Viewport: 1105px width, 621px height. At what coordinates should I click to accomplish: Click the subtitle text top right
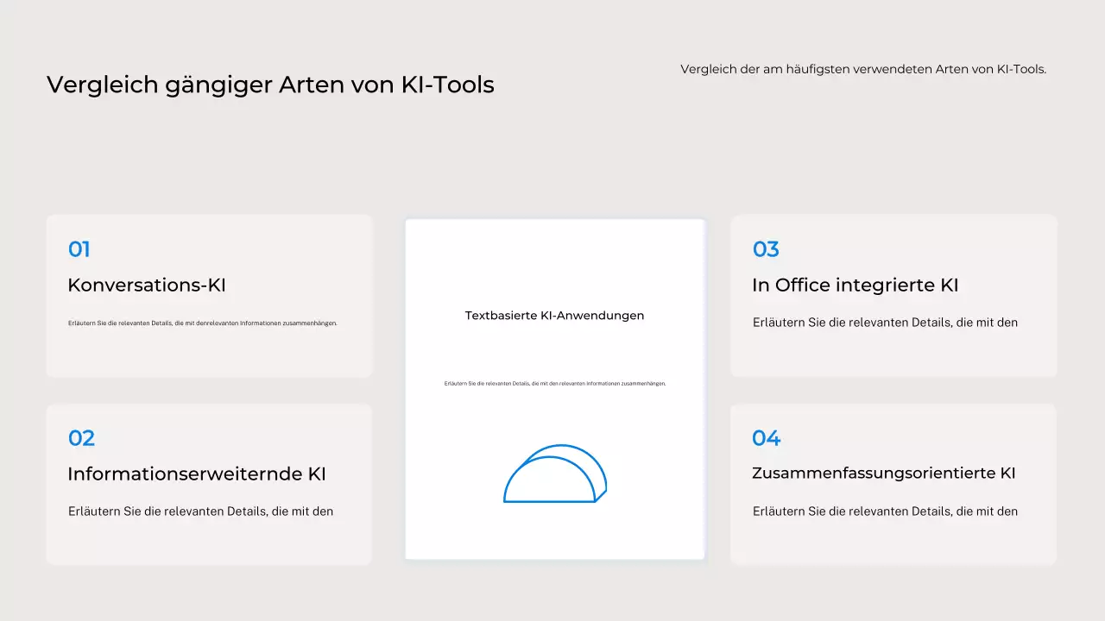click(863, 69)
